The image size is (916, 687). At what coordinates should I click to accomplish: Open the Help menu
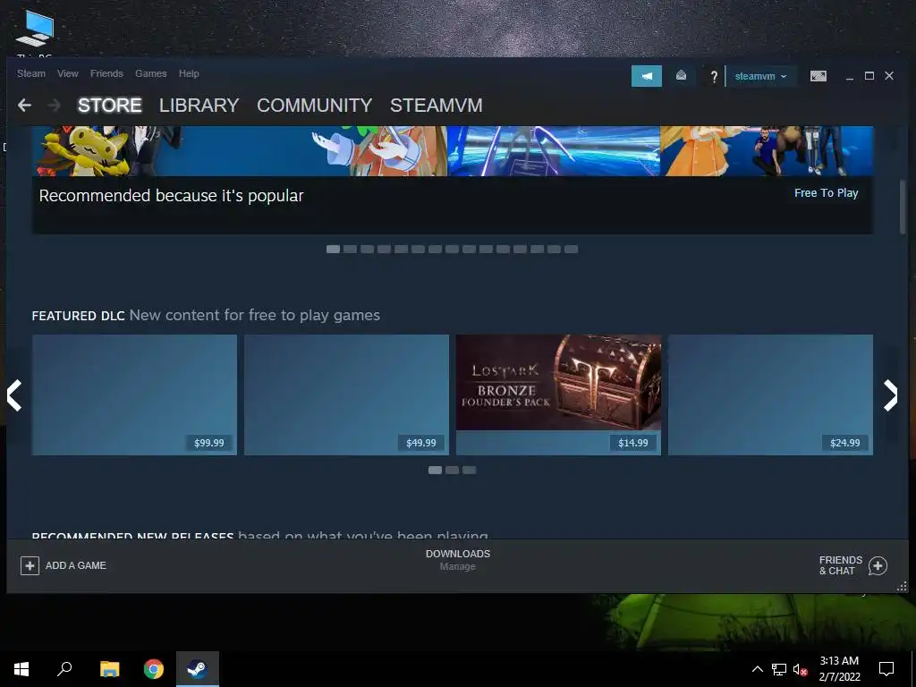[x=189, y=73]
